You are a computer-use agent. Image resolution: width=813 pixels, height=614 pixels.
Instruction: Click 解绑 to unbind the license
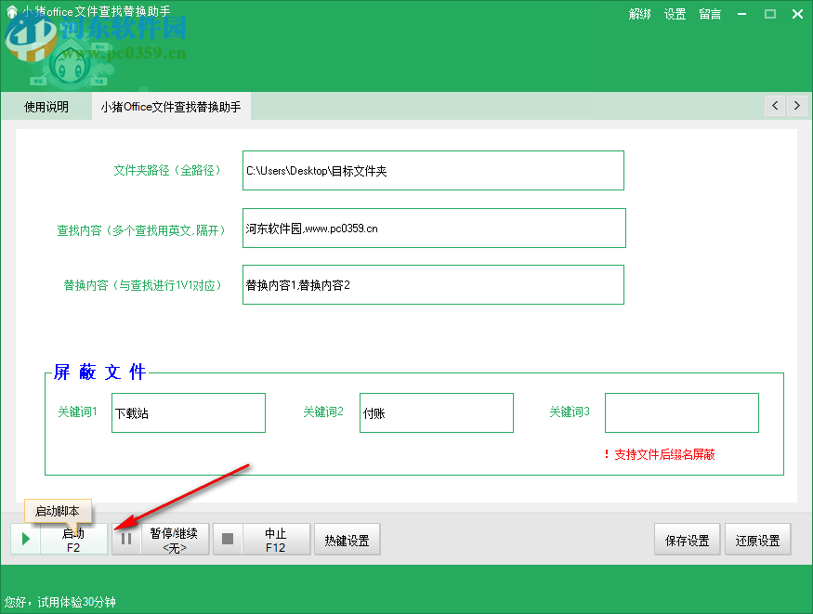[x=639, y=13]
